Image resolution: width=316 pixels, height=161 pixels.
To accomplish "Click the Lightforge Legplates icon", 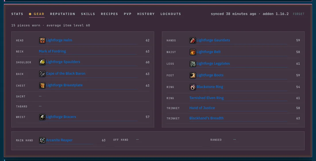I will tap(193, 64).
